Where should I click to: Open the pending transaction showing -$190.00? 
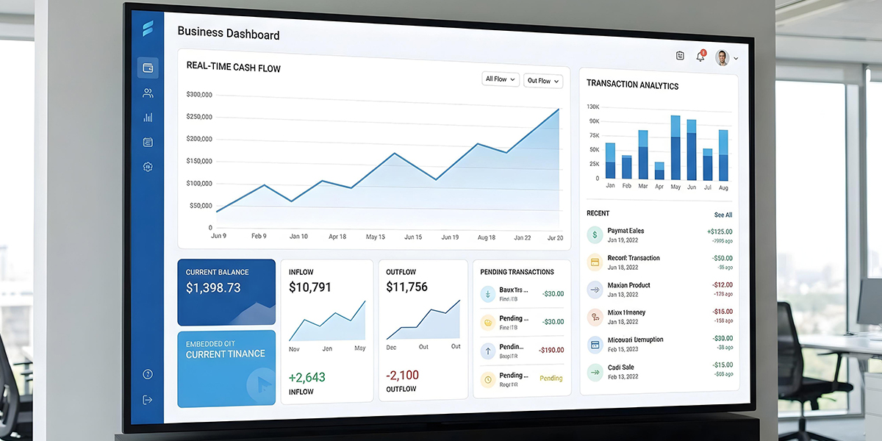click(521, 351)
